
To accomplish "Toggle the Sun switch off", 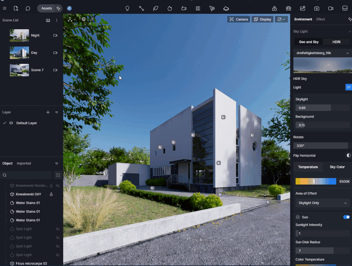I will (x=346, y=217).
